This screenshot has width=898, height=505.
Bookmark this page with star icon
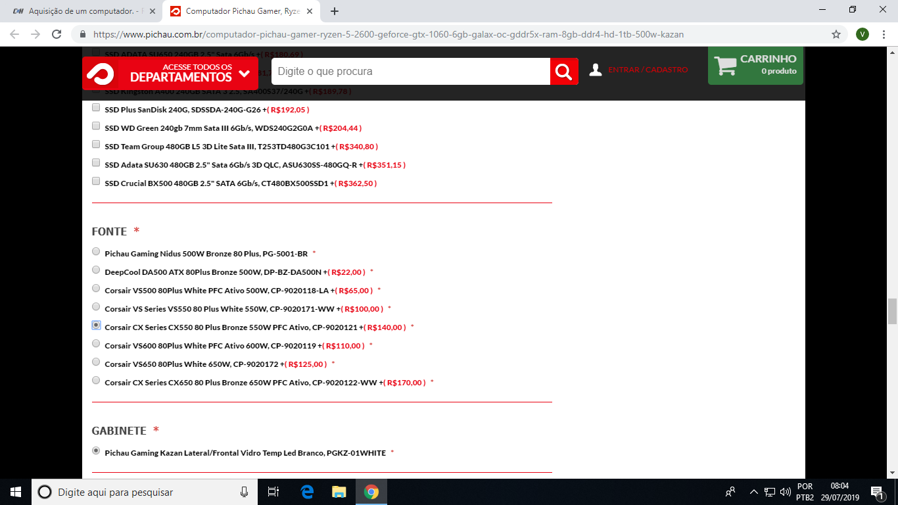(x=836, y=34)
